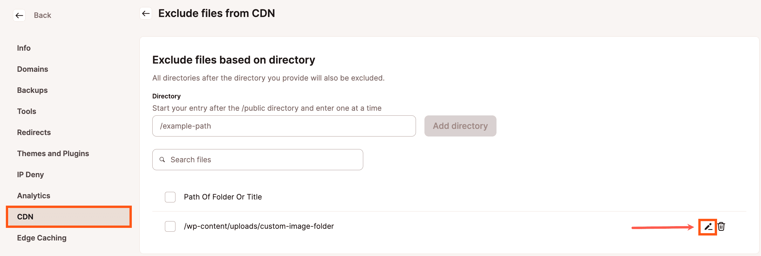
Task: Click the circular back arrow at top left
Action: (19, 15)
